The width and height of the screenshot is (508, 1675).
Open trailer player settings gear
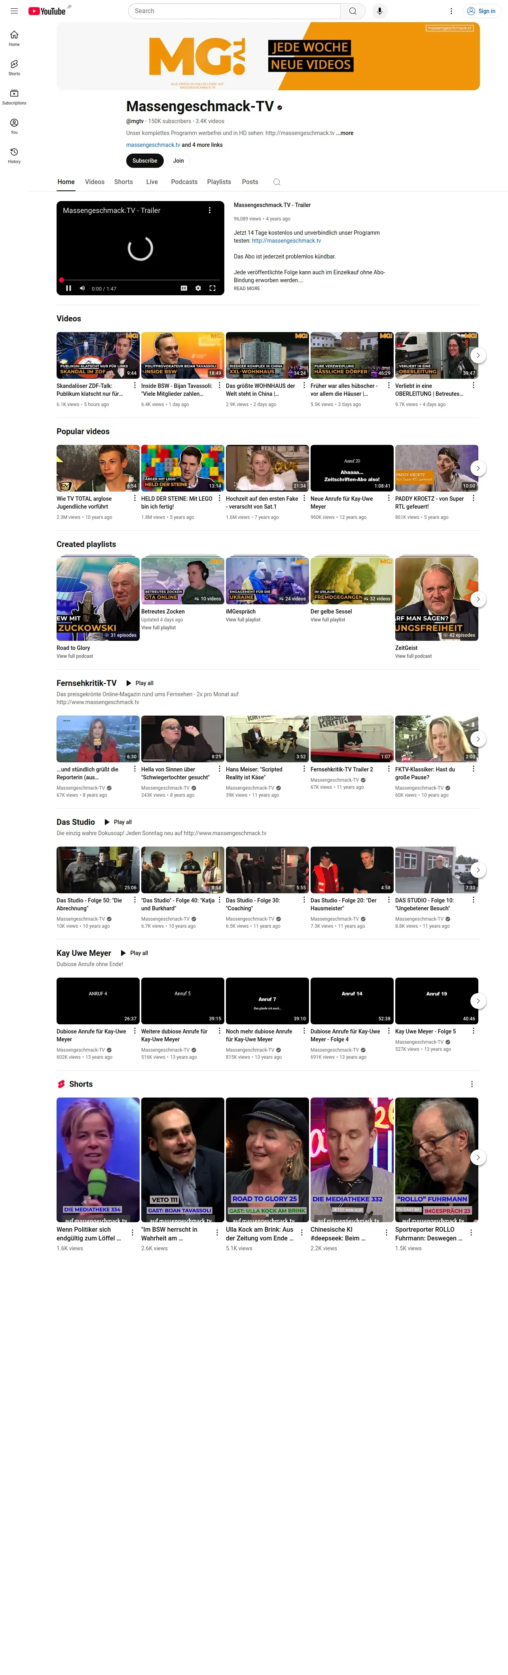(x=198, y=288)
